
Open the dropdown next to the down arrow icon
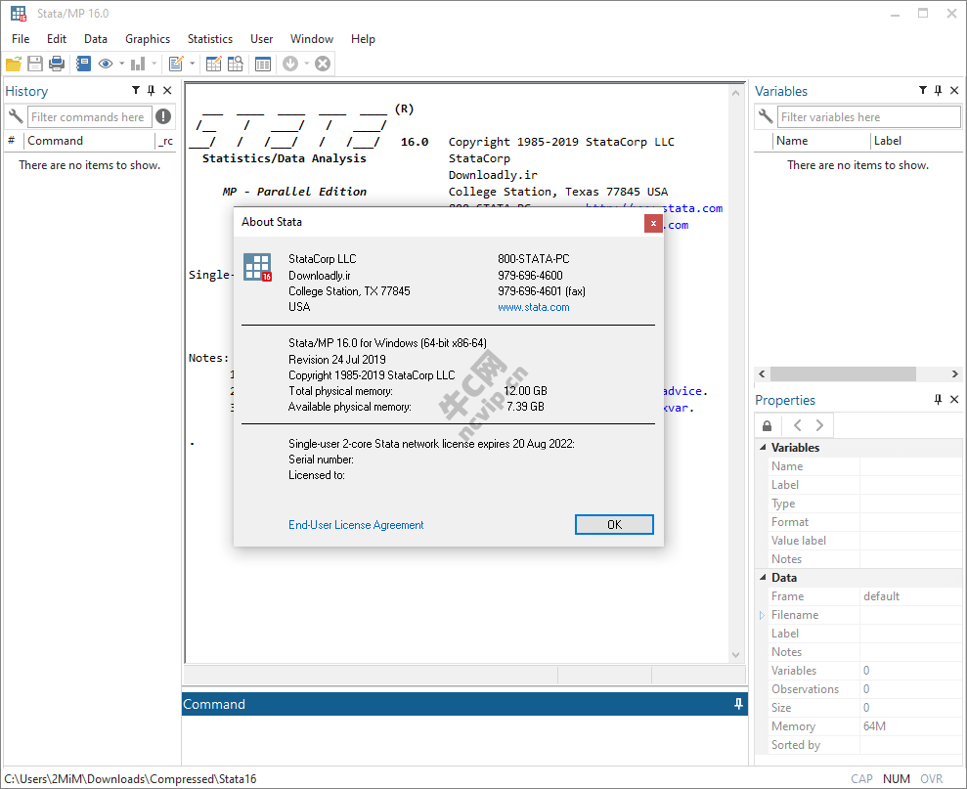coord(306,64)
